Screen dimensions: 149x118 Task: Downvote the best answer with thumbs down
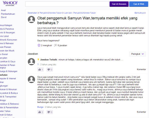tap(50, 70)
